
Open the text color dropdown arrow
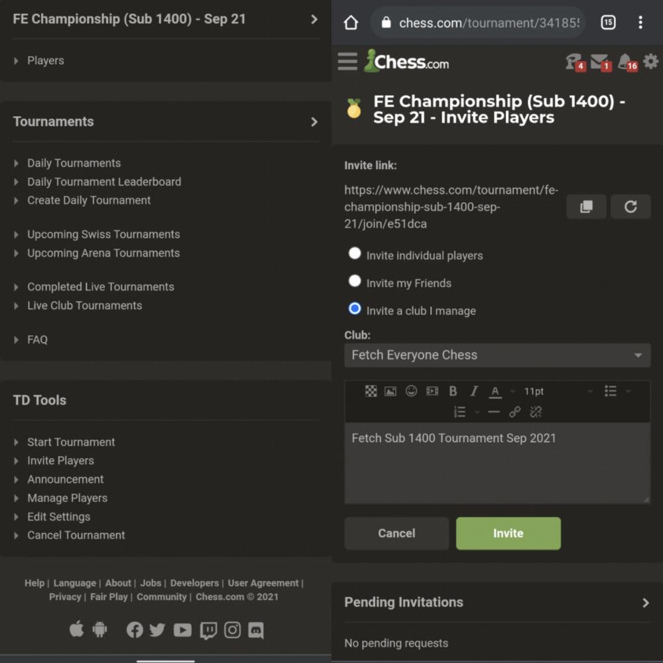(x=512, y=392)
